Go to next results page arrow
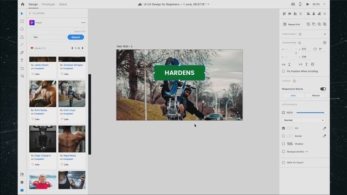The height and width of the screenshot is (195, 347). point(83,48)
